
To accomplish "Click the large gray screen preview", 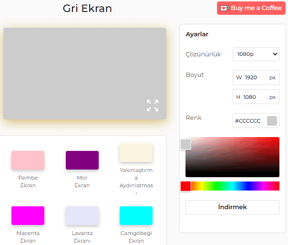I will 85,74.
